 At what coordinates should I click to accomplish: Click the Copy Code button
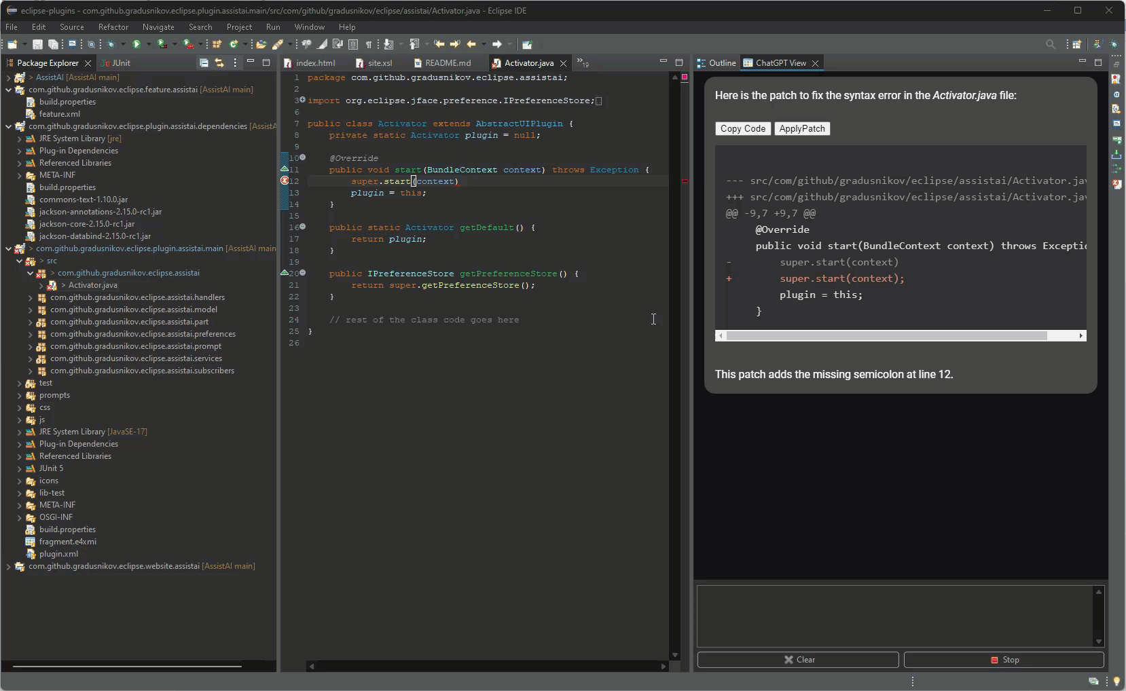tap(742, 128)
